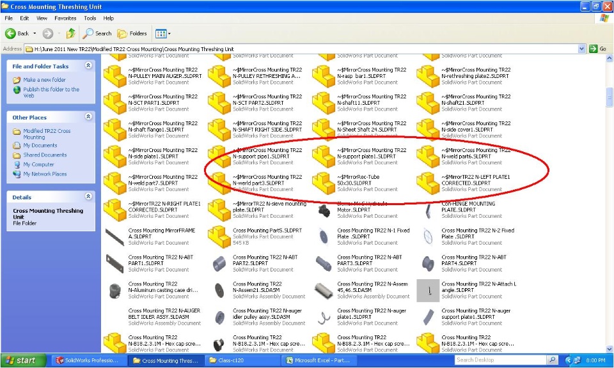
Task: Open My Computer link
Action: click(38, 164)
